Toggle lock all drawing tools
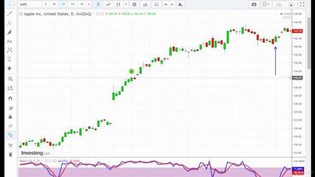Screen dimensions: 315x177 click(x=10, y=117)
